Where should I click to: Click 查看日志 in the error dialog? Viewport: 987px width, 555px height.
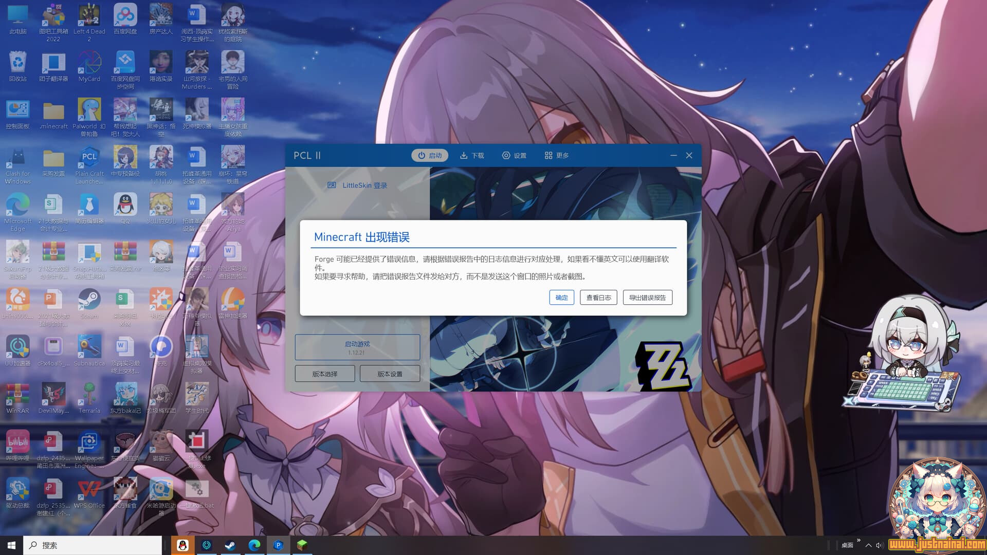[598, 298]
